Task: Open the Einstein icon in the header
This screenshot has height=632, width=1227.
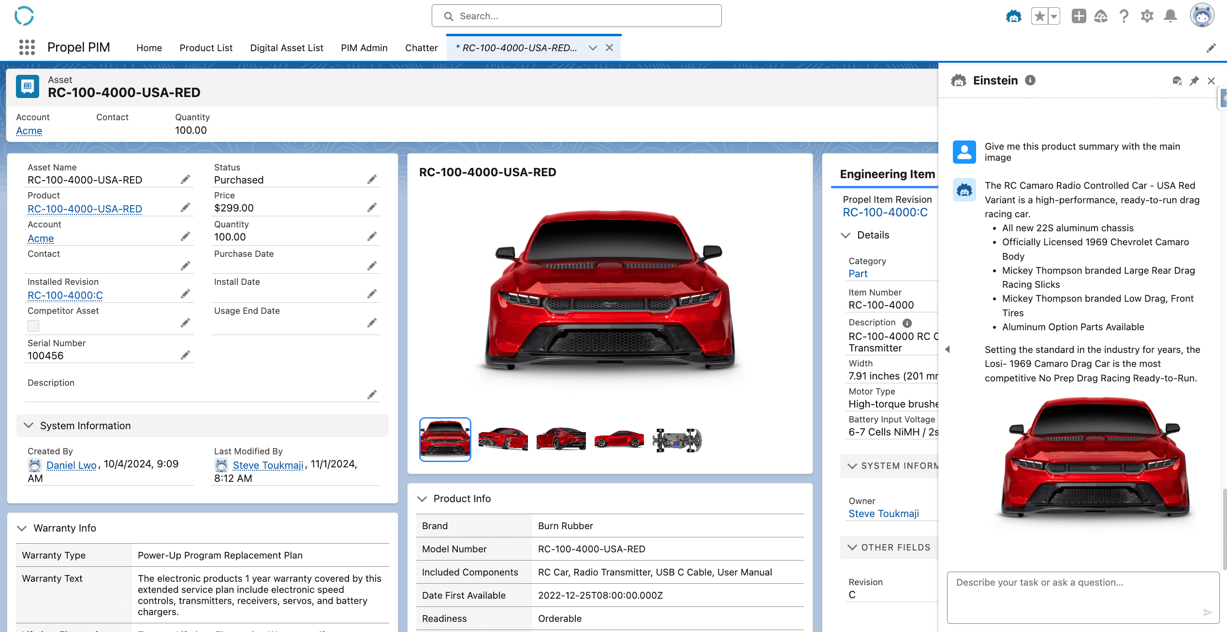Action: coord(1013,16)
